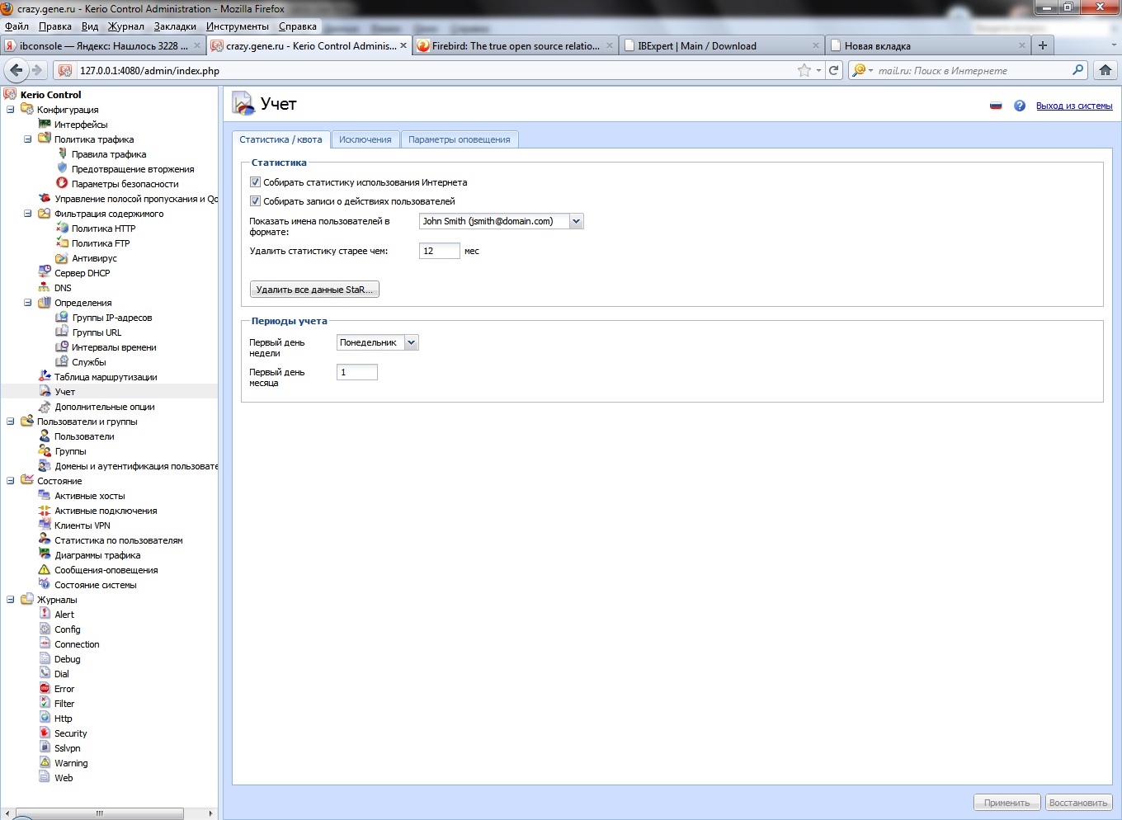Click the Russian flag language icon
The image size is (1122, 820).
point(996,106)
